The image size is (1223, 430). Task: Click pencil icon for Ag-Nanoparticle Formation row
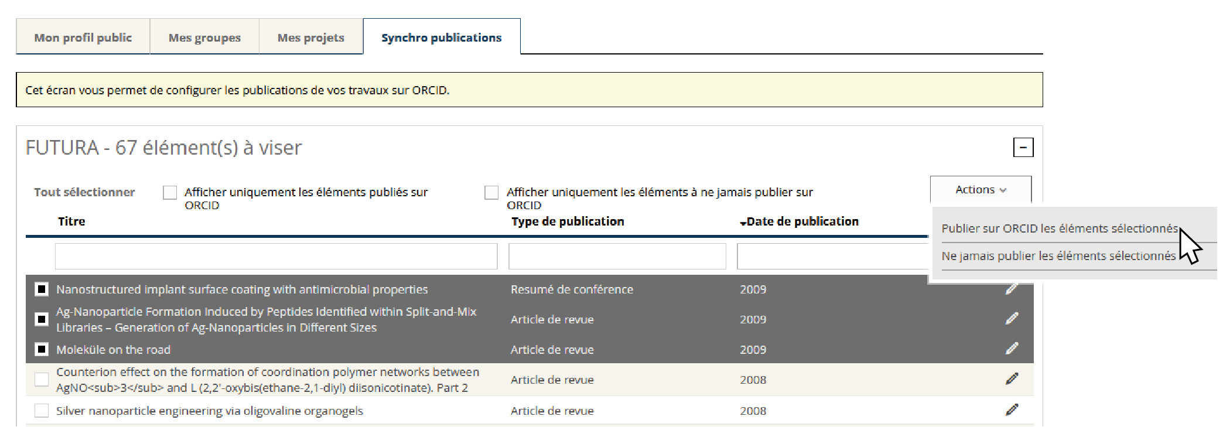click(1012, 319)
